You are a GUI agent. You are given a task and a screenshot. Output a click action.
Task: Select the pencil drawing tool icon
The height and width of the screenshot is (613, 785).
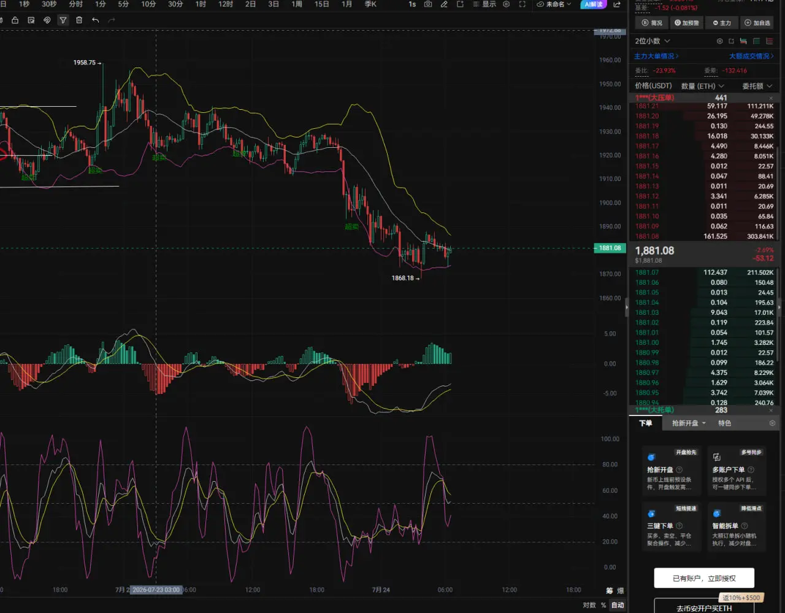(444, 4)
